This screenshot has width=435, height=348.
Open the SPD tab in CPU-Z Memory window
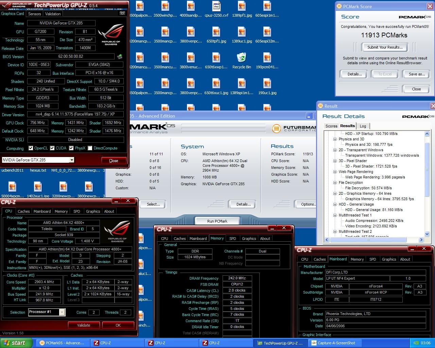point(233,239)
